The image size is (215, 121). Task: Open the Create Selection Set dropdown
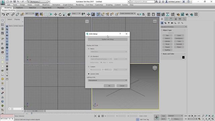click(x=128, y=13)
